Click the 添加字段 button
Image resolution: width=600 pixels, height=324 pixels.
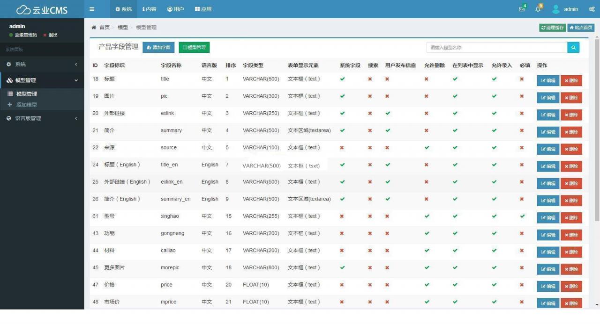coord(158,47)
